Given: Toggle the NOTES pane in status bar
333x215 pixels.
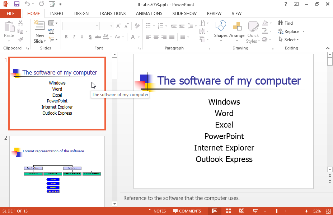Looking at the screenshot, I should pos(157,211).
